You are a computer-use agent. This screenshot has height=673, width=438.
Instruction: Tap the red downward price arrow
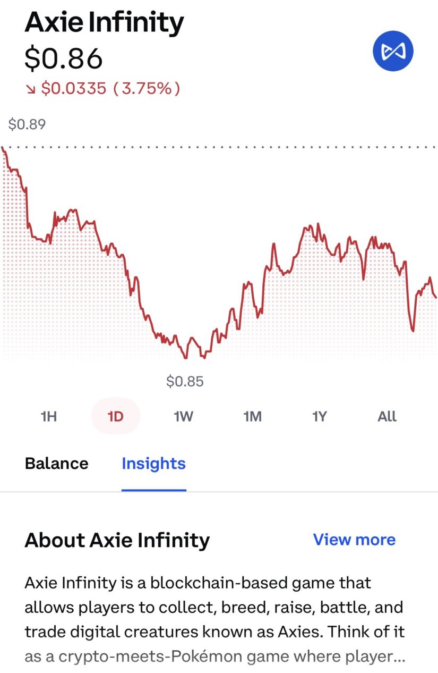30,89
